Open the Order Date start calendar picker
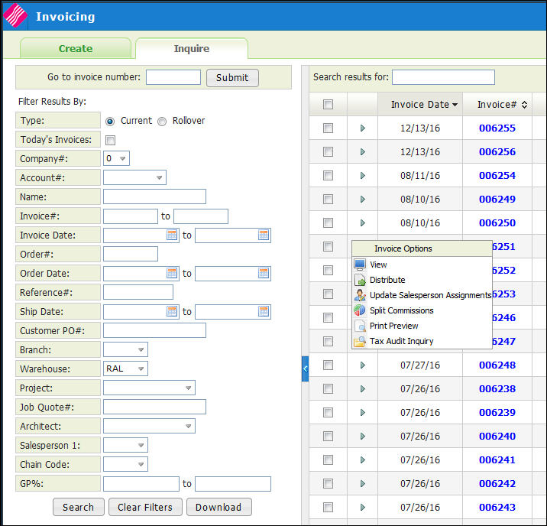 [172, 274]
